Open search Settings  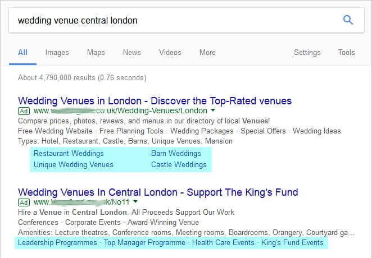click(x=307, y=52)
